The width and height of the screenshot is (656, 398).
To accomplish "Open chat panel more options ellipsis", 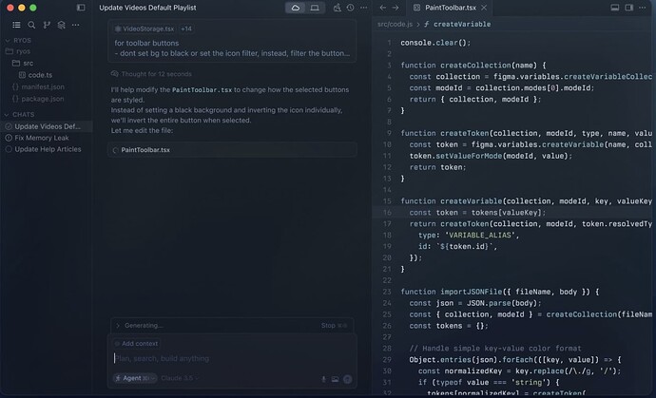I will point(363,8).
